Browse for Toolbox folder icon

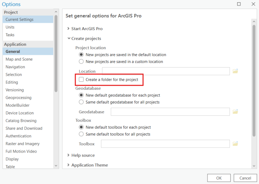click(235, 144)
